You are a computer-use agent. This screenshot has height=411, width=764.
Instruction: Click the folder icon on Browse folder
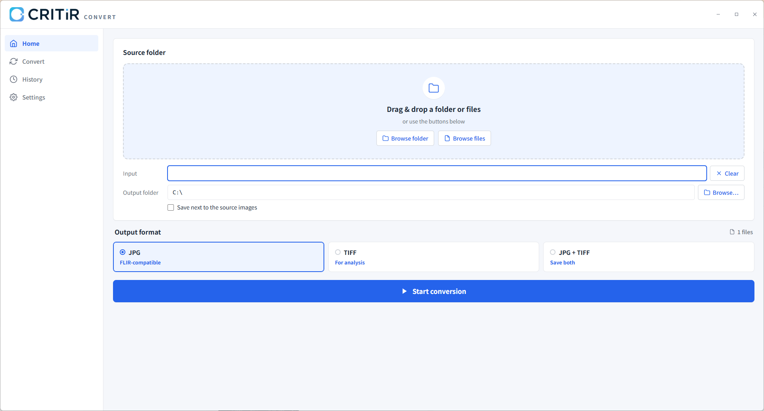click(x=386, y=138)
